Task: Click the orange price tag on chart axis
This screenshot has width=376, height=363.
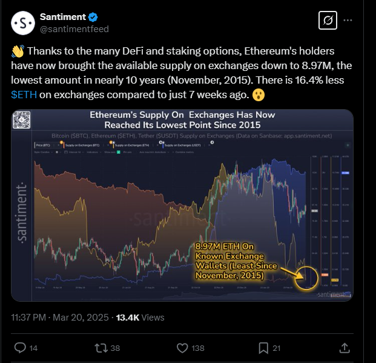Action: tap(325, 275)
